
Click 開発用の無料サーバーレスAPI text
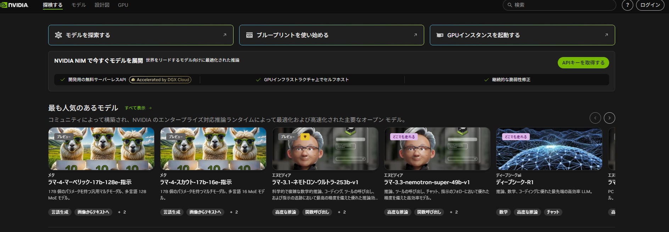tap(97, 80)
